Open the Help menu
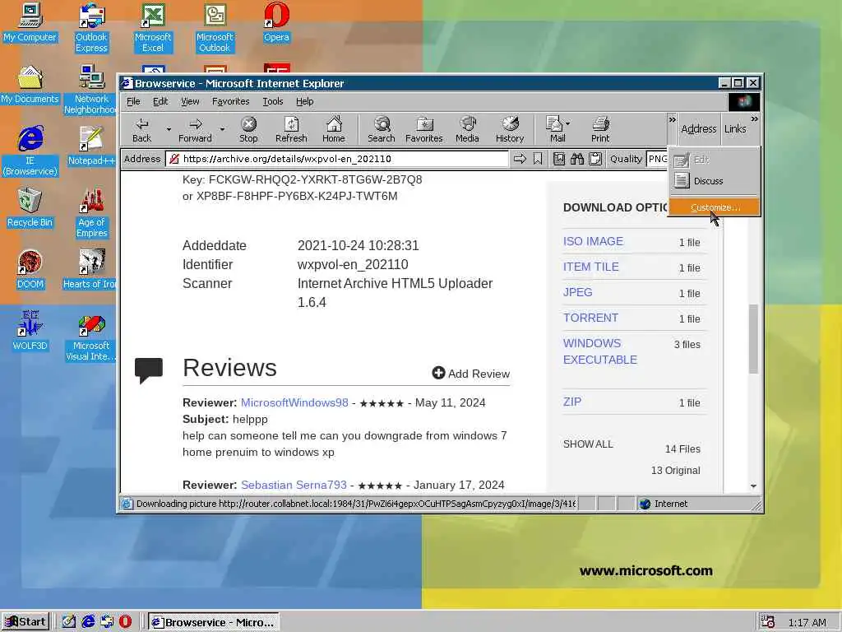 304,101
